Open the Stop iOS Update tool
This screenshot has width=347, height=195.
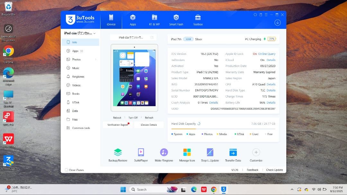pyautogui.click(x=210, y=154)
